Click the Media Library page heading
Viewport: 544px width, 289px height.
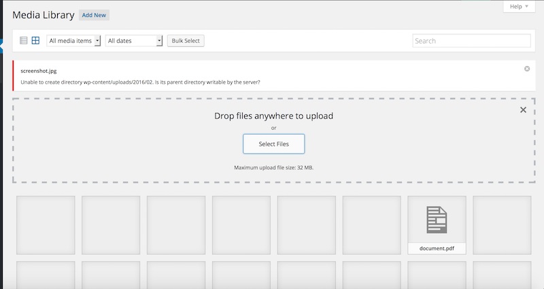click(43, 15)
